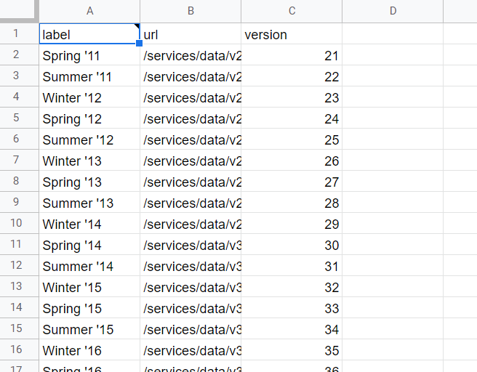477x372 pixels.
Task: Select row 10 header
Action: click(x=19, y=223)
